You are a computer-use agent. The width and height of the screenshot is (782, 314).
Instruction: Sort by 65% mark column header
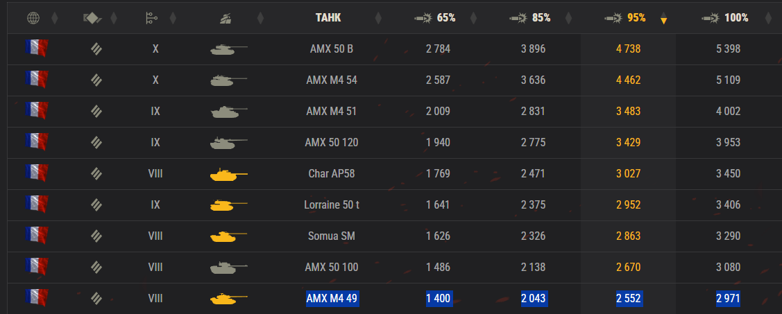click(435, 18)
